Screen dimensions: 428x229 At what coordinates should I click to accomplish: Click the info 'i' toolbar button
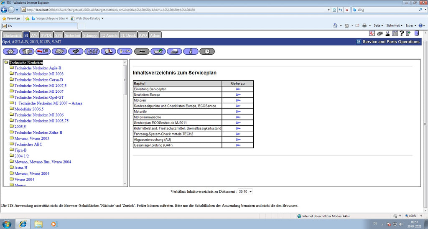[x=191, y=51]
